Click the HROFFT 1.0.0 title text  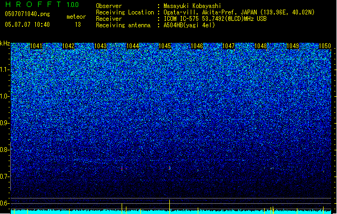pyautogui.click(x=42, y=4)
